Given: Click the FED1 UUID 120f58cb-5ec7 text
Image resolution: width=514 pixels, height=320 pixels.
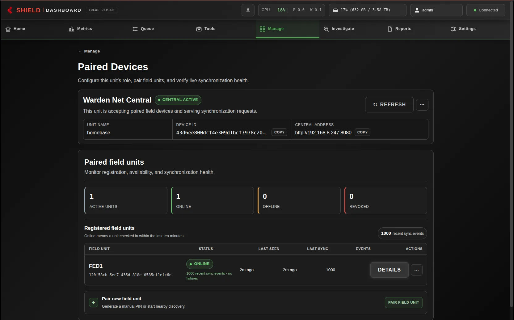Looking at the screenshot, I should [130, 275].
